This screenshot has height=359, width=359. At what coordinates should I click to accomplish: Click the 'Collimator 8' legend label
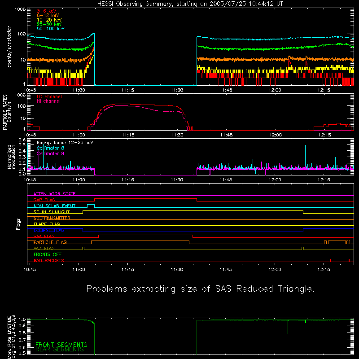[x=50, y=148]
